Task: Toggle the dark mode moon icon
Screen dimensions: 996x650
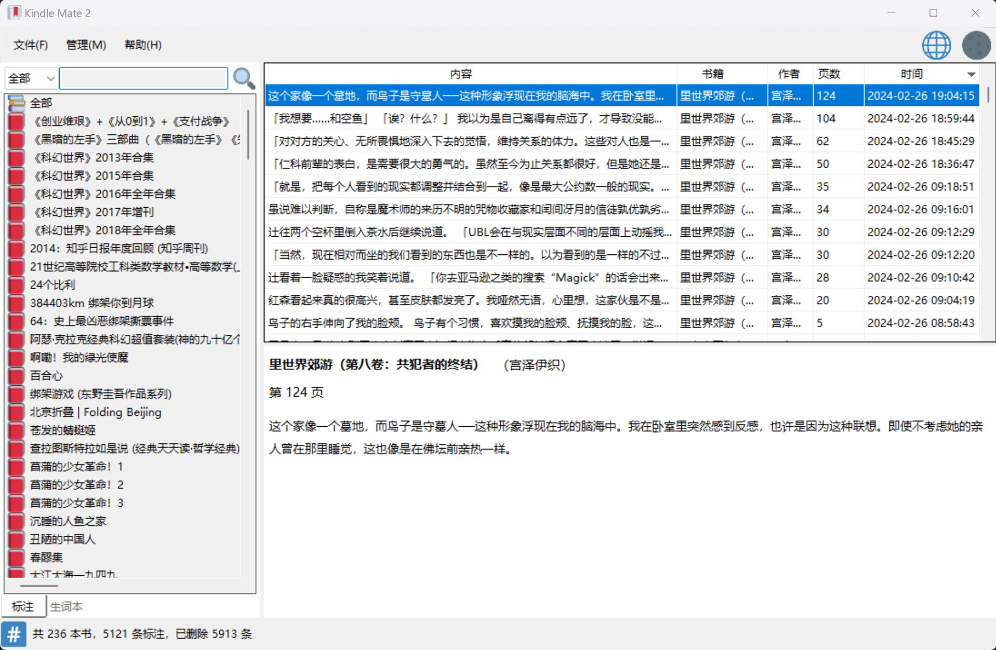Action: 976,45
